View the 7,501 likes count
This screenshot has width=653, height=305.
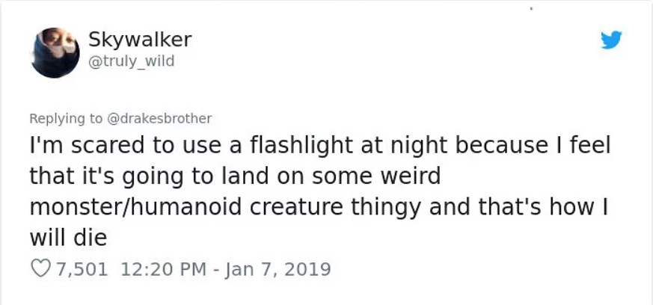pos(82,269)
